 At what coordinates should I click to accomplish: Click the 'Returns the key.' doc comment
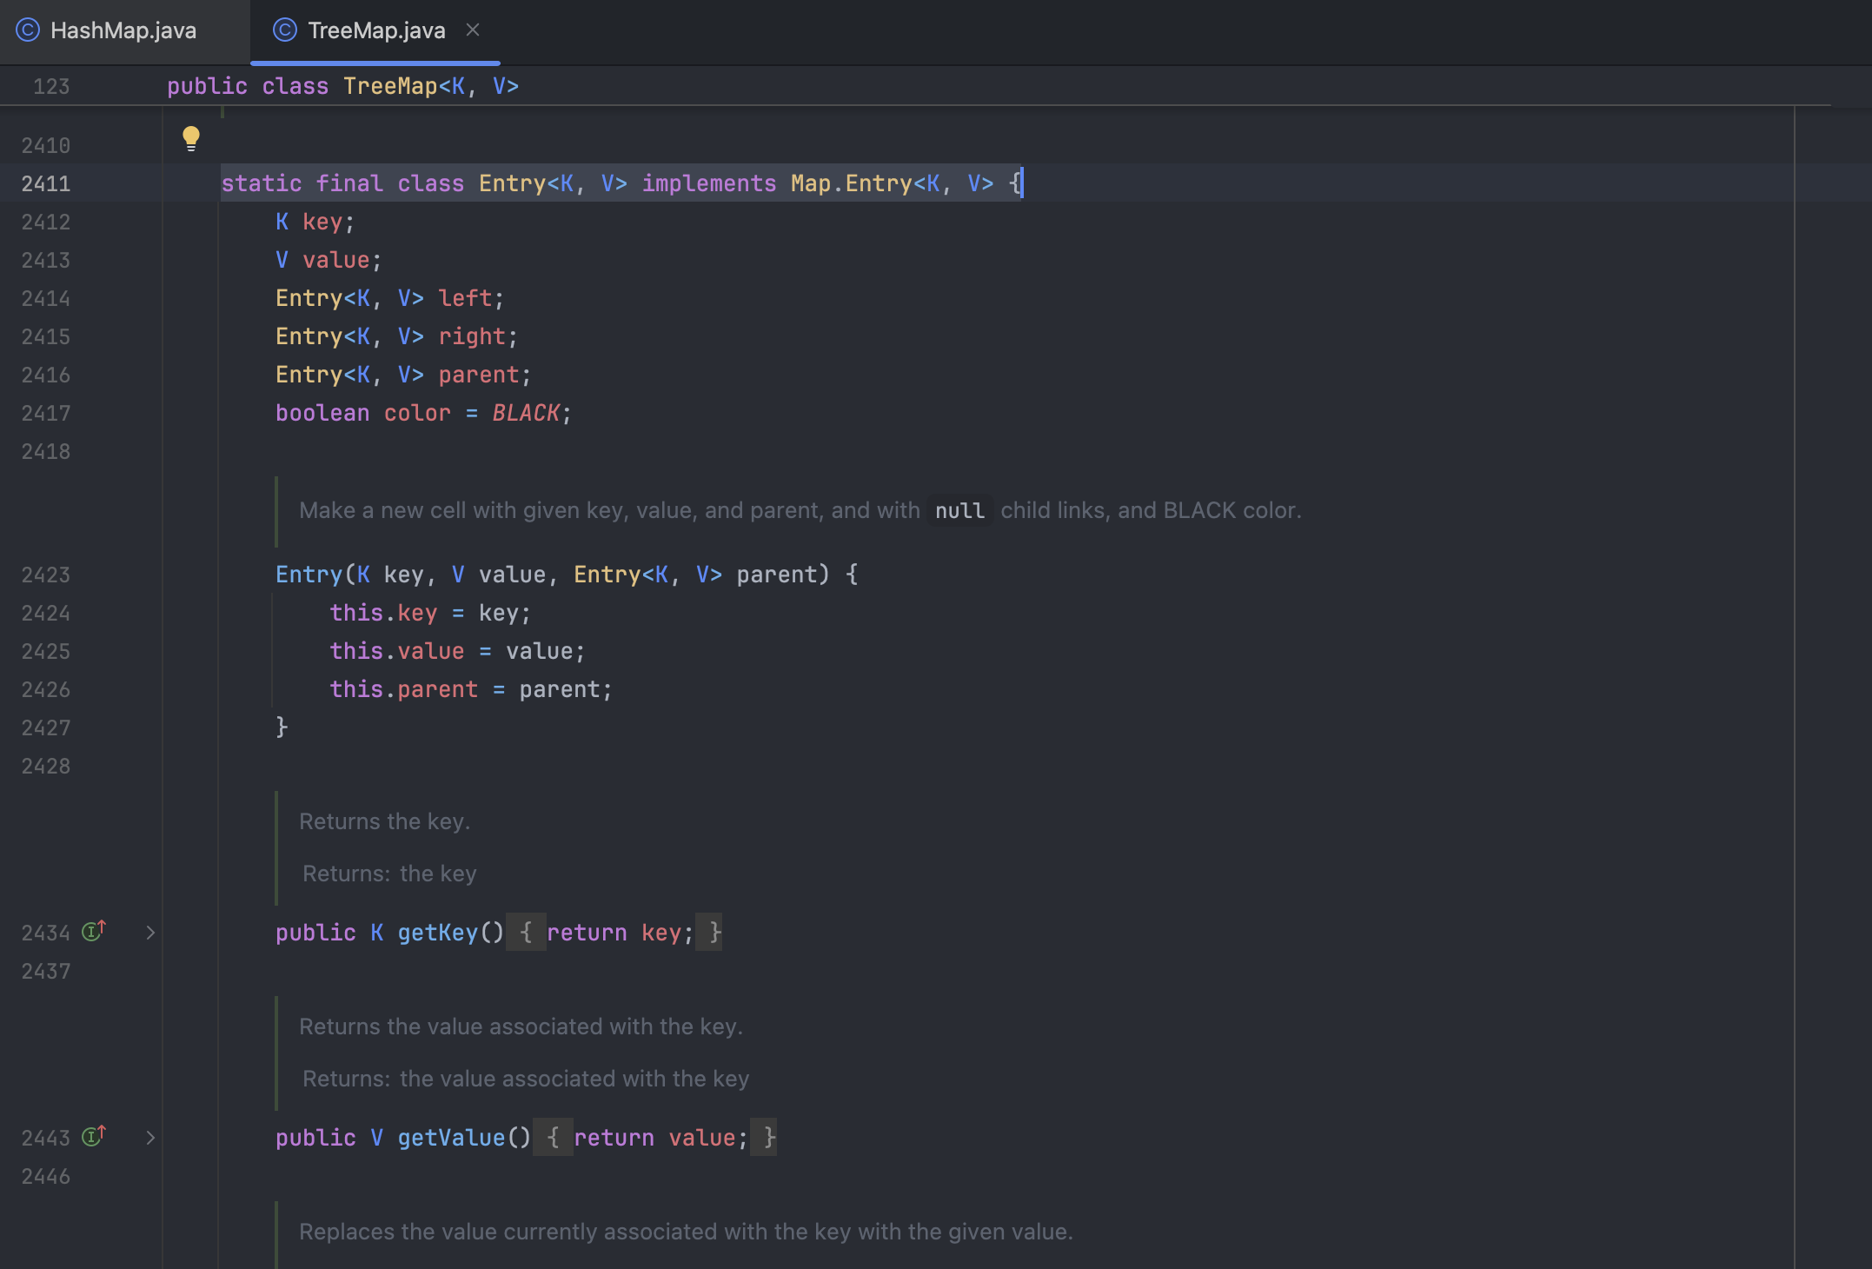(x=384, y=821)
